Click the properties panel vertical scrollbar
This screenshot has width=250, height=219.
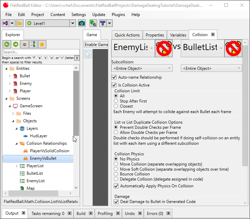point(245,109)
